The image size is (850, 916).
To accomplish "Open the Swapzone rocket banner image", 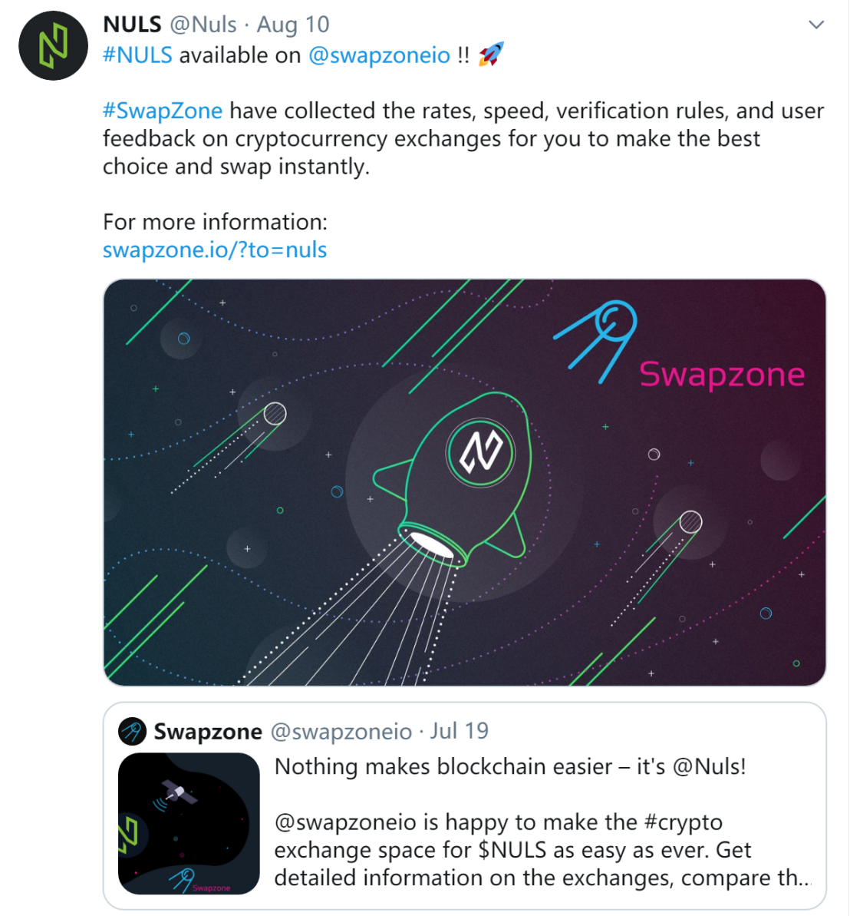I will tap(465, 482).
